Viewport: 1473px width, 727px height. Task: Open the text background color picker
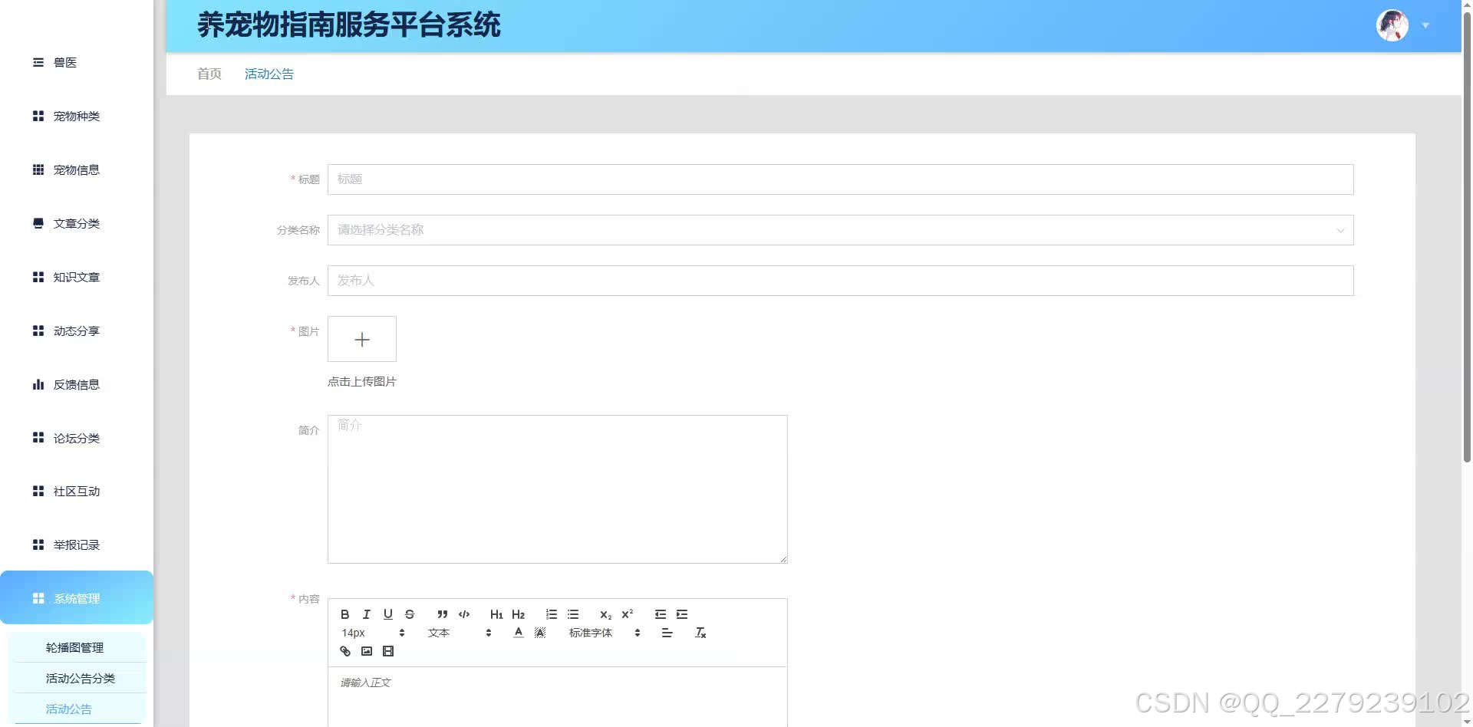click(x=540, y=633)
